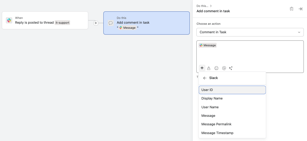
Task: Collapse the side panel with arrow icon
Action: point(300,9)
